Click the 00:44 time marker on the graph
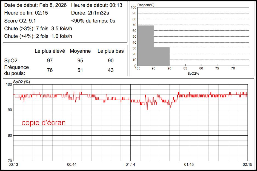Image resolution: width=257 pixels, height=171 pixels. pos(72,164)
